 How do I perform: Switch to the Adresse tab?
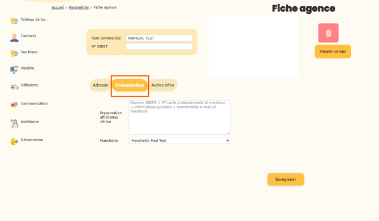pos(100,85)
